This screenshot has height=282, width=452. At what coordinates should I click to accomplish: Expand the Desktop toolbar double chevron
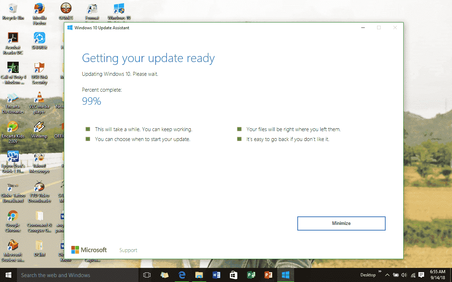(380, 271)
